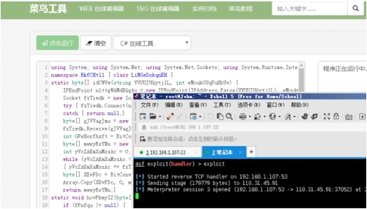Click the 程序正在运行中 output panel
This screenshot has height=209, width=367.
tap(342, 76)
